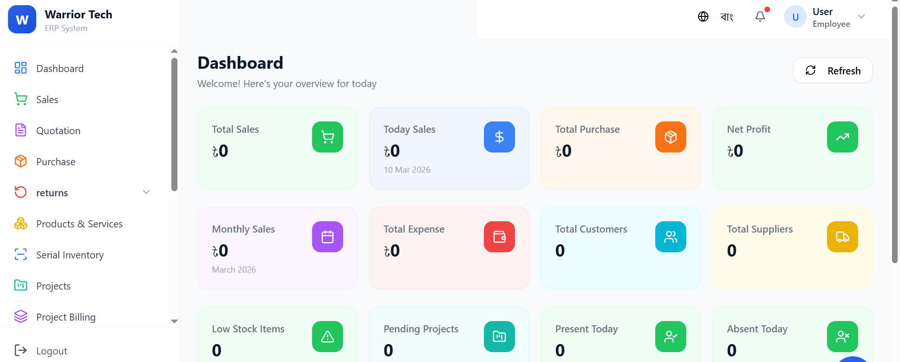This screenshot has height=362, width=900.
Task: Click the '10 Mar 2026' date text
Action: 407,170
